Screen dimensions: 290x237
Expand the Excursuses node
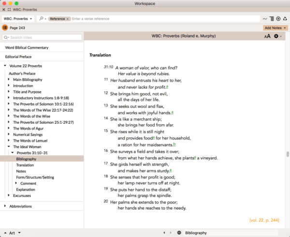tap(9, 195)
